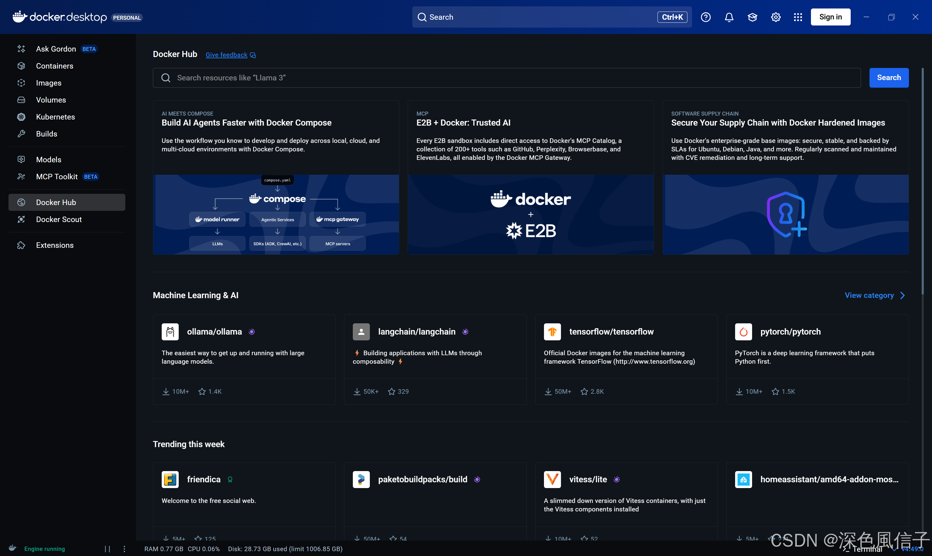This screenshot has width=932, height=556.
Task: Pause the Docker engine from status bar
Action: click(107, 549)
